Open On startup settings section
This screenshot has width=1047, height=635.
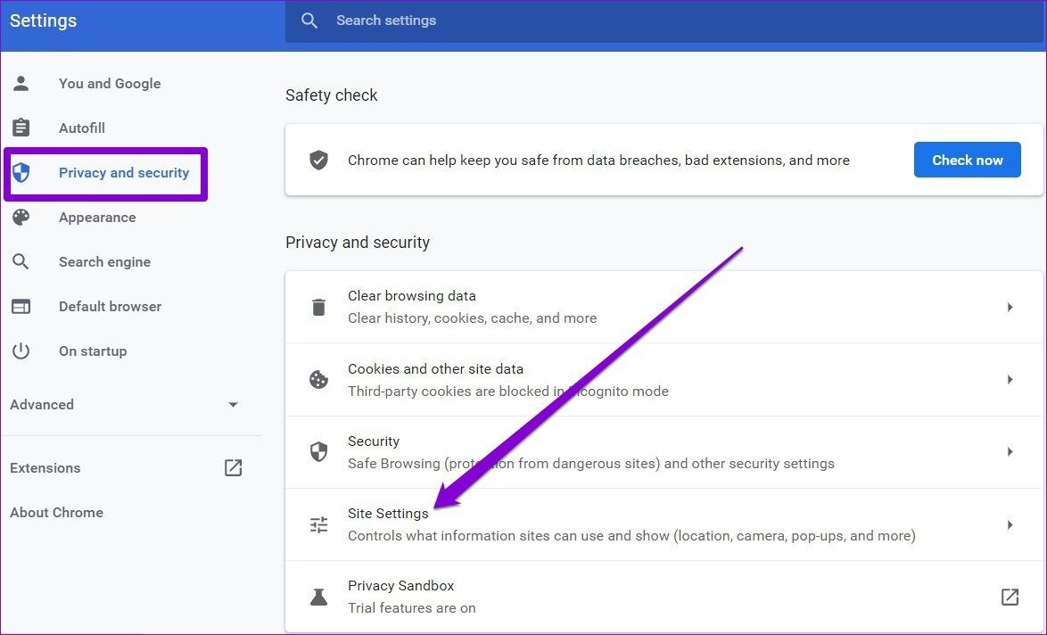pos(92,351)
